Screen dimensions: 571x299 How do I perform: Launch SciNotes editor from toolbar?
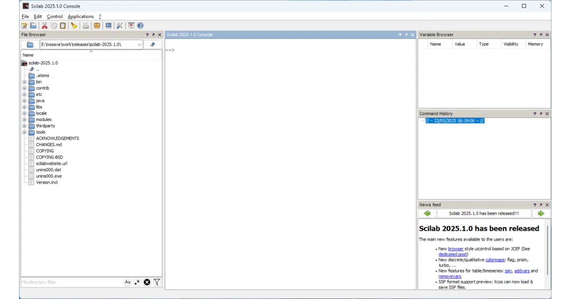point(24,26)
